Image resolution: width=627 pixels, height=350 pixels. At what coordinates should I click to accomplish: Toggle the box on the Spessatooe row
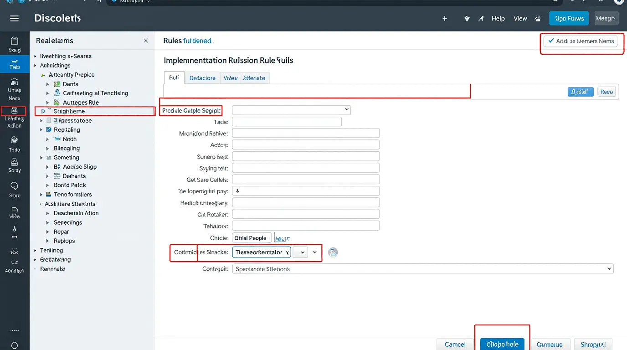click(x=49, y=121)
